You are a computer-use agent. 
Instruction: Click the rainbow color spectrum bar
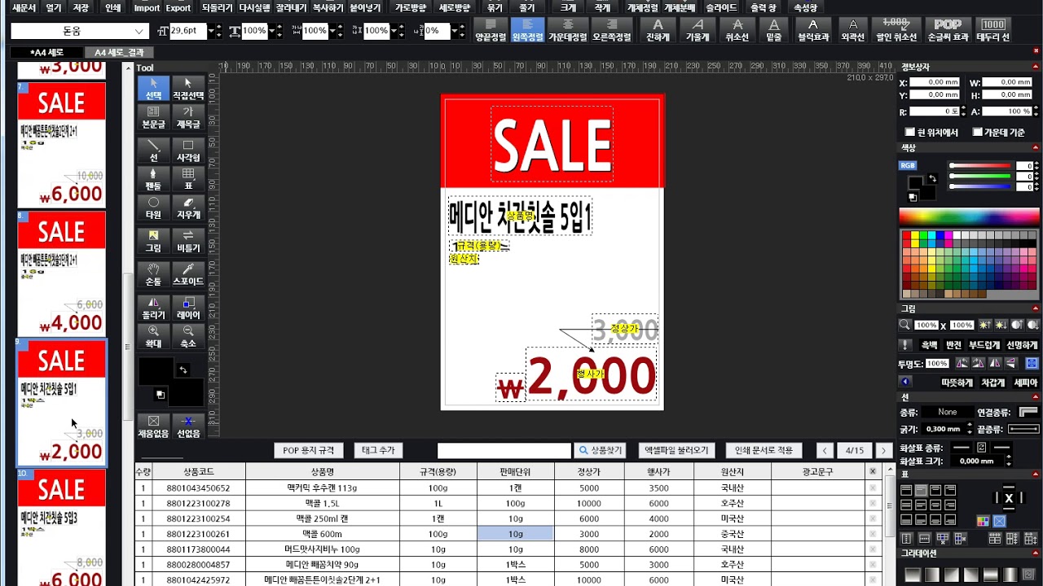point(969,216)
